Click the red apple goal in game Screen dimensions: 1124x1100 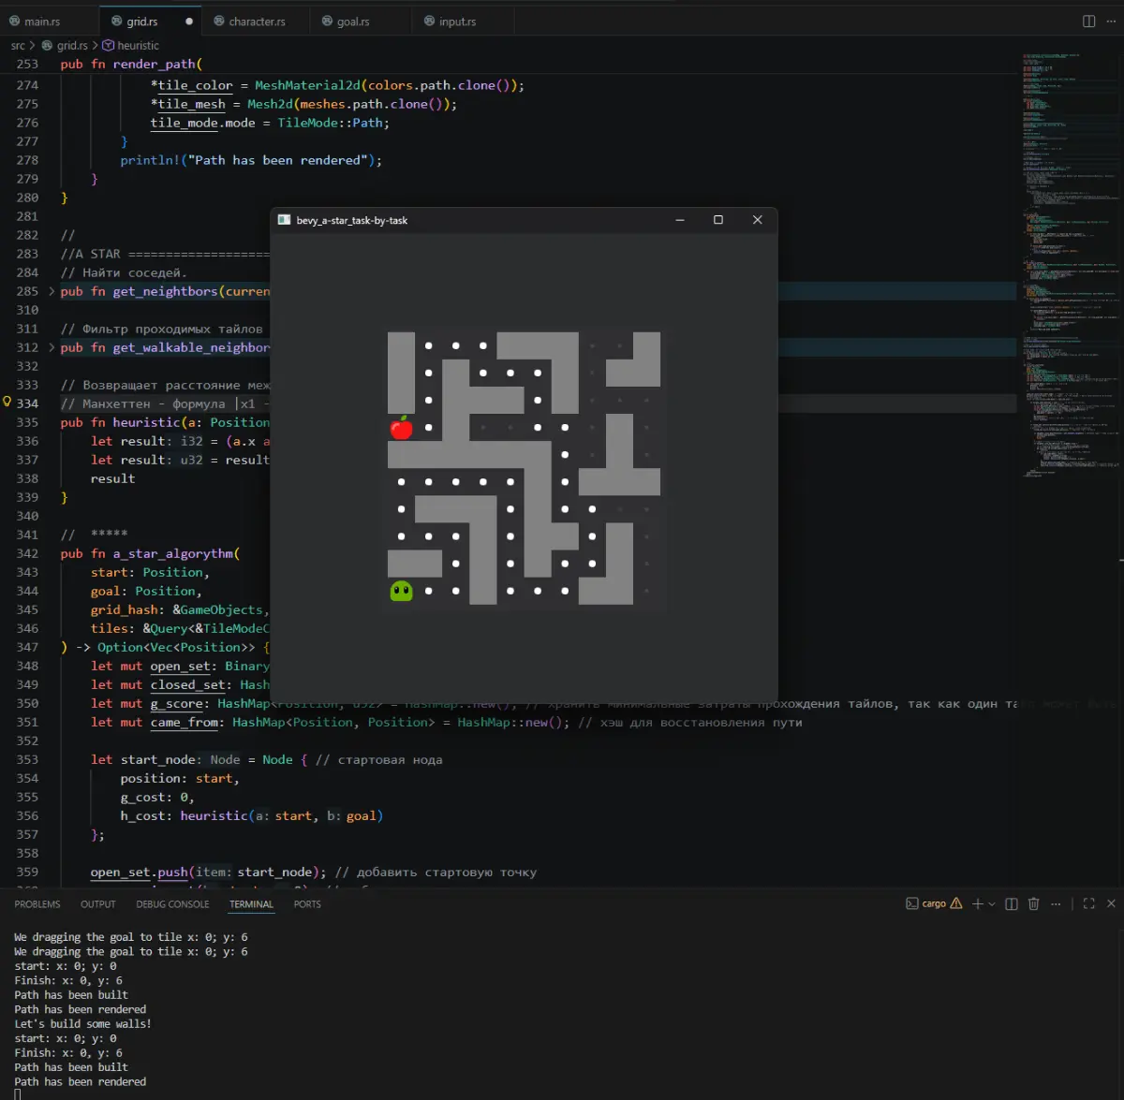401,427
